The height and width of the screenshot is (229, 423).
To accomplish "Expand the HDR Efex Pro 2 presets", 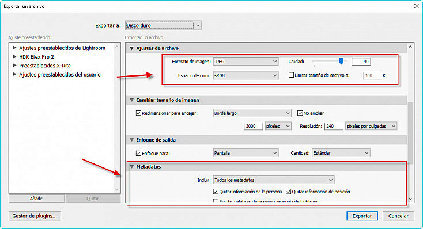I will click(14, 56).
